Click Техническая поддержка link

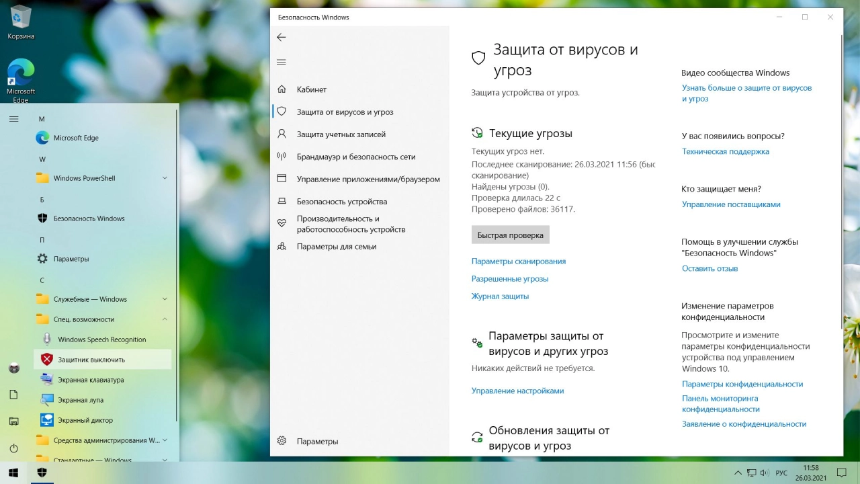726,151
